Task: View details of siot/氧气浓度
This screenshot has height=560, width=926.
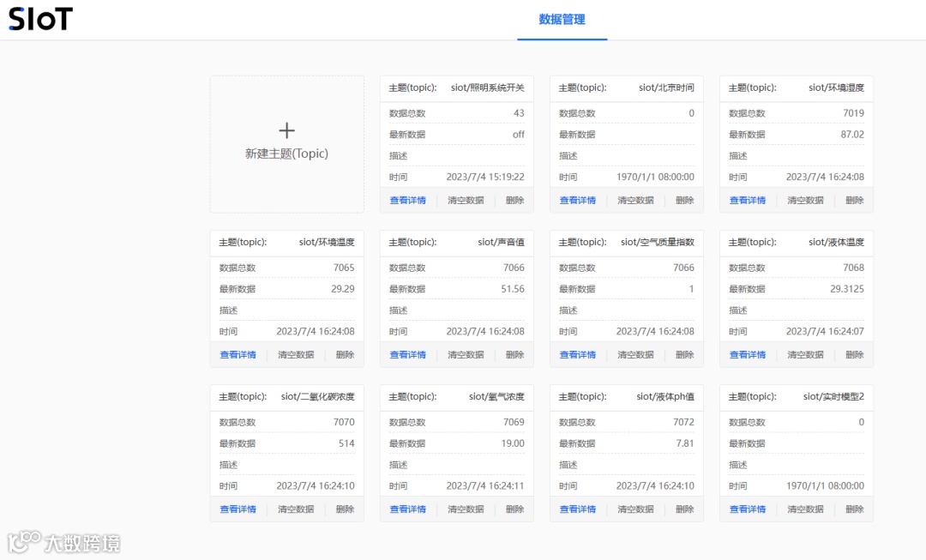Action: pyautogui.click(x=407, y=509)
